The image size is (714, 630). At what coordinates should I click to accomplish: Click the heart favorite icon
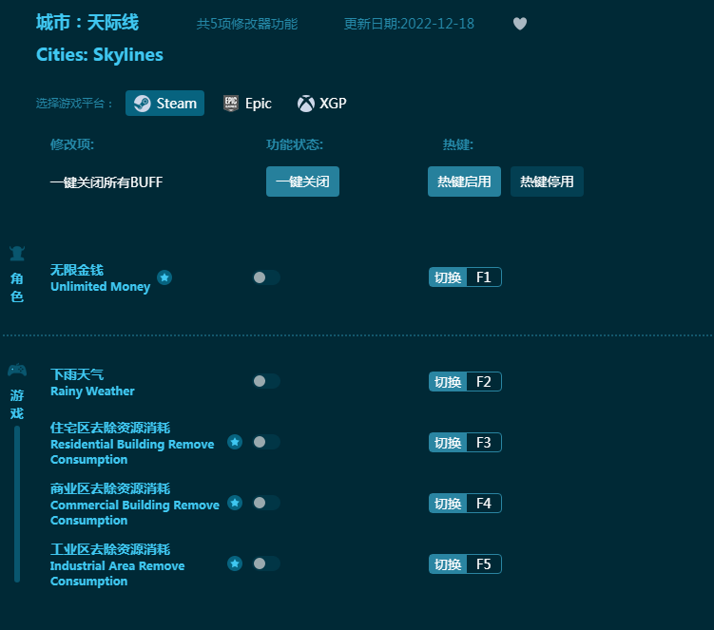pyautogui.click(x=519, y=23)
